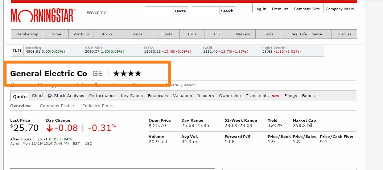Switch to the Performance tab

coord(102,96)
